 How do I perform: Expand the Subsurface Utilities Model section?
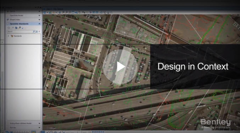(x=39, y=123)
